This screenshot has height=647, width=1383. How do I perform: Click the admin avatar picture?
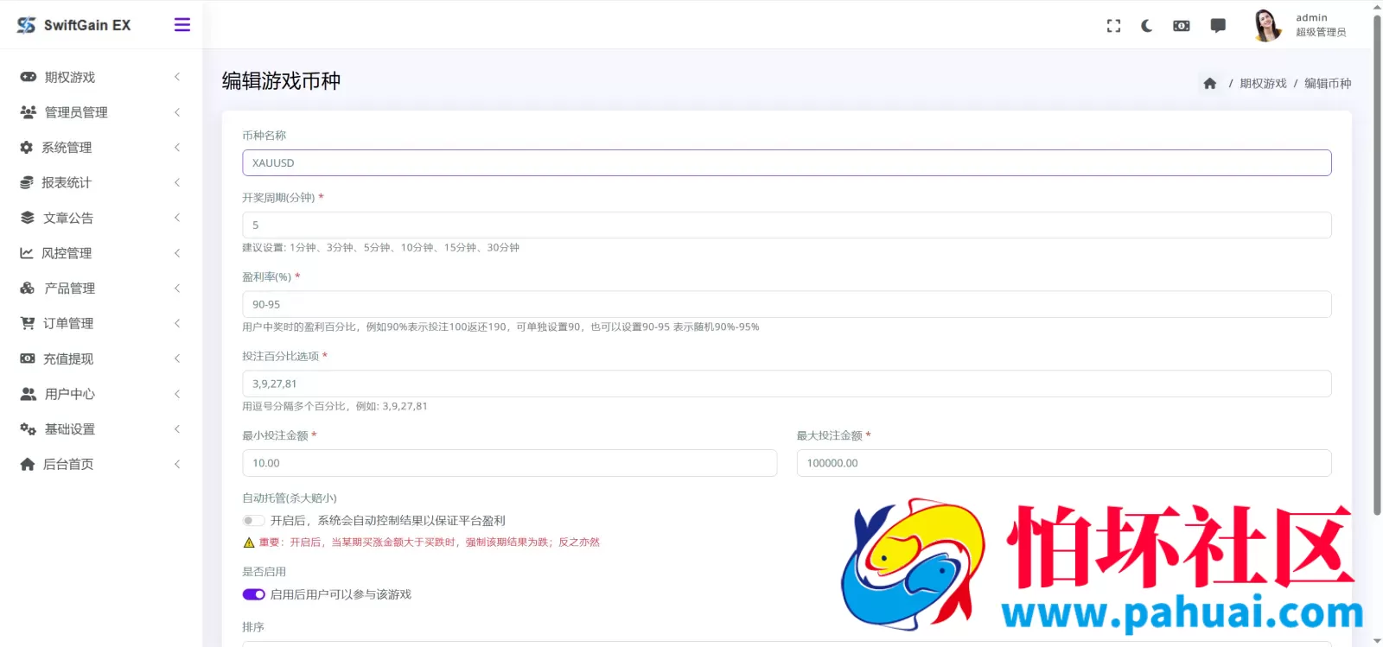click(1267, 25)
